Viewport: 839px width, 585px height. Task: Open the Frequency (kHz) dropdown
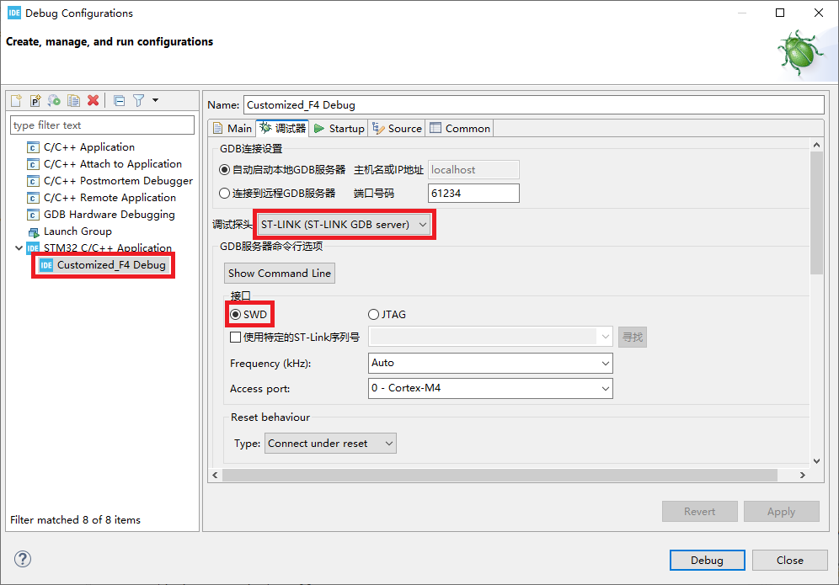tap(490, 363)
